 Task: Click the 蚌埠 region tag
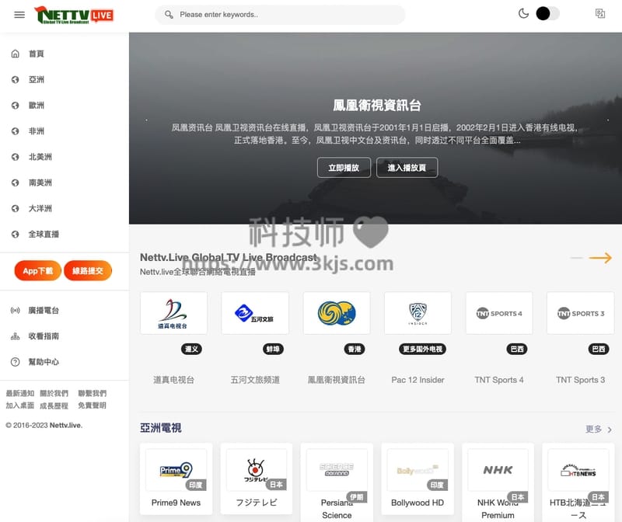click(273, 350)
